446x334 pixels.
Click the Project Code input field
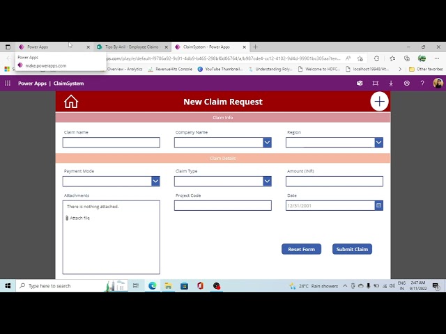(223, 205)
